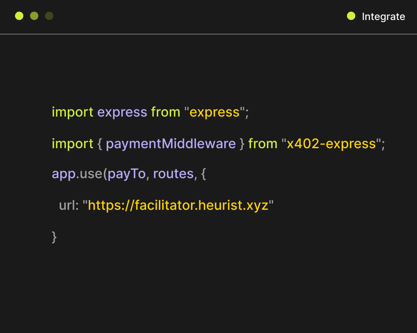The height and width of the screenshot is (333, 417).
Task: Click the dimmest third window control dot
Action: click(x=49, y=16)
